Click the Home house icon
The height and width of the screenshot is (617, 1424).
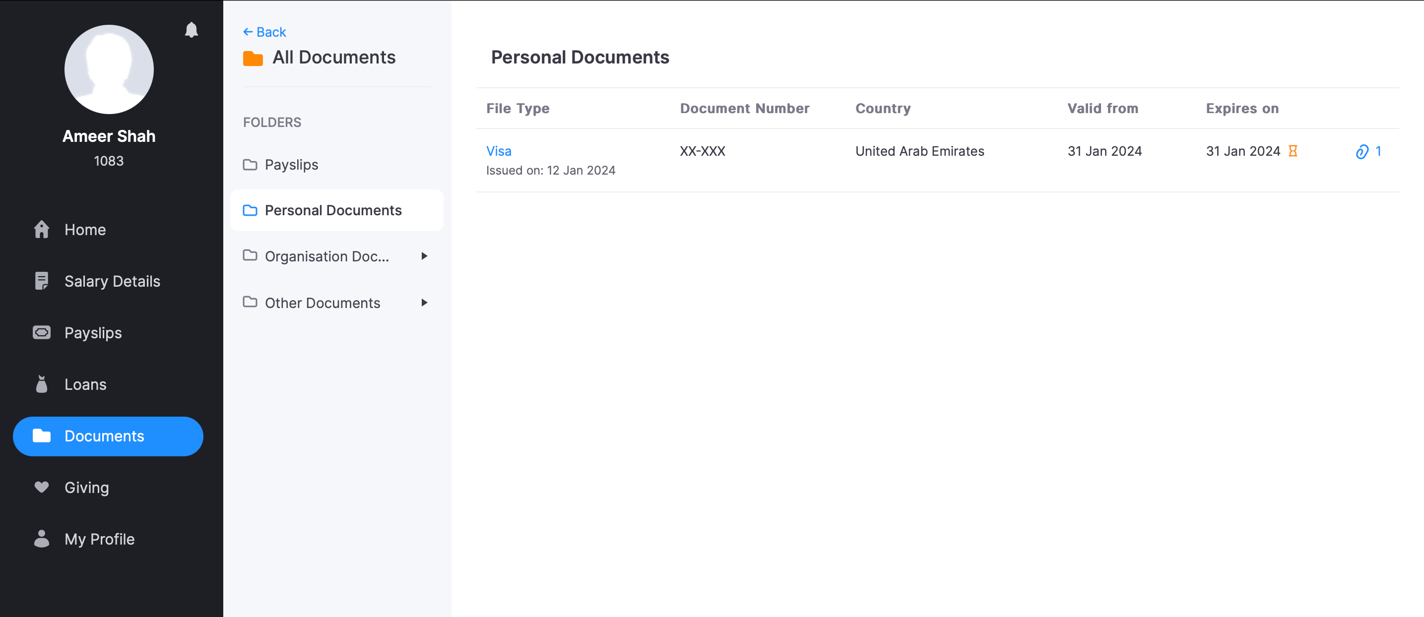pos(42,229)
